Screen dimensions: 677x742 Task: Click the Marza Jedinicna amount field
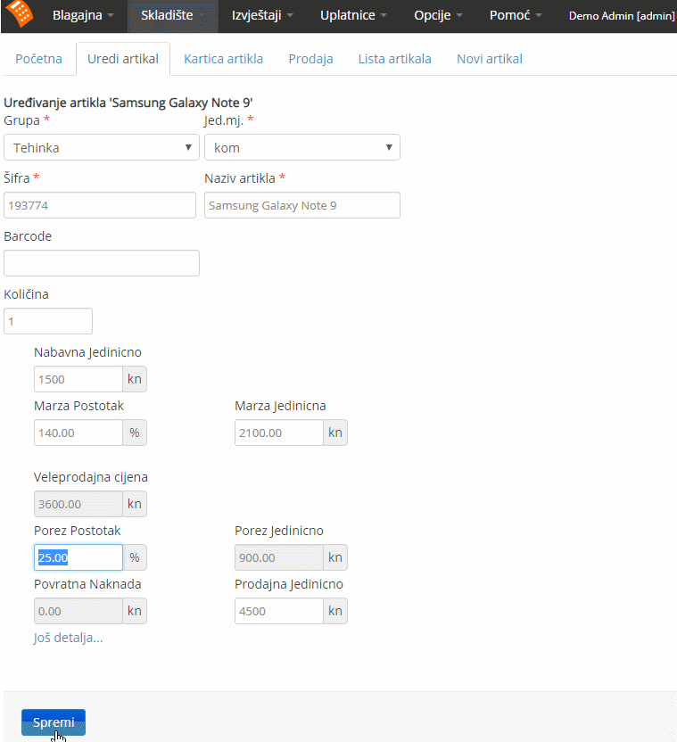[279, 433]
